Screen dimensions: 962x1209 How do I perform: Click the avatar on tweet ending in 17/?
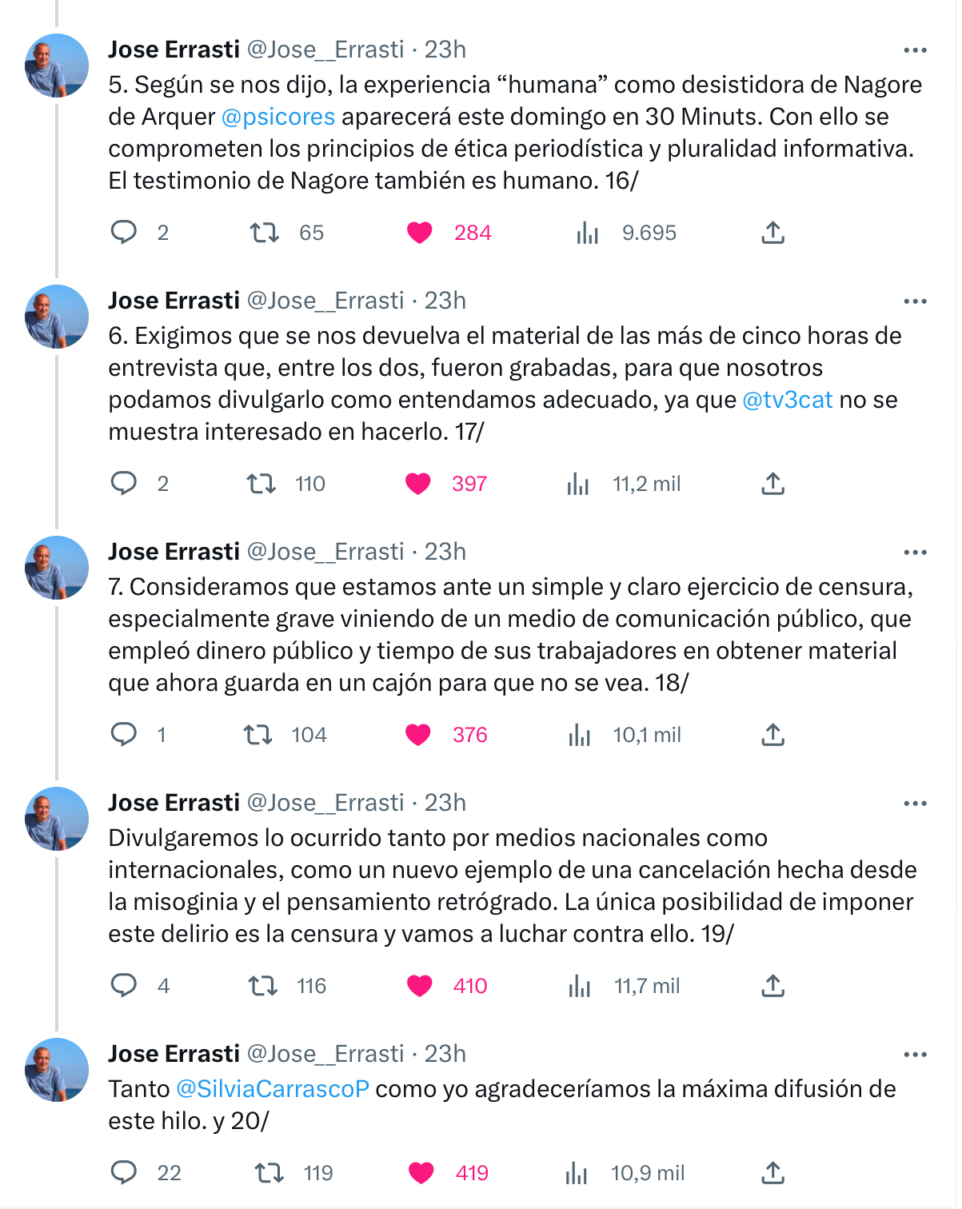[x=57, y=317]
